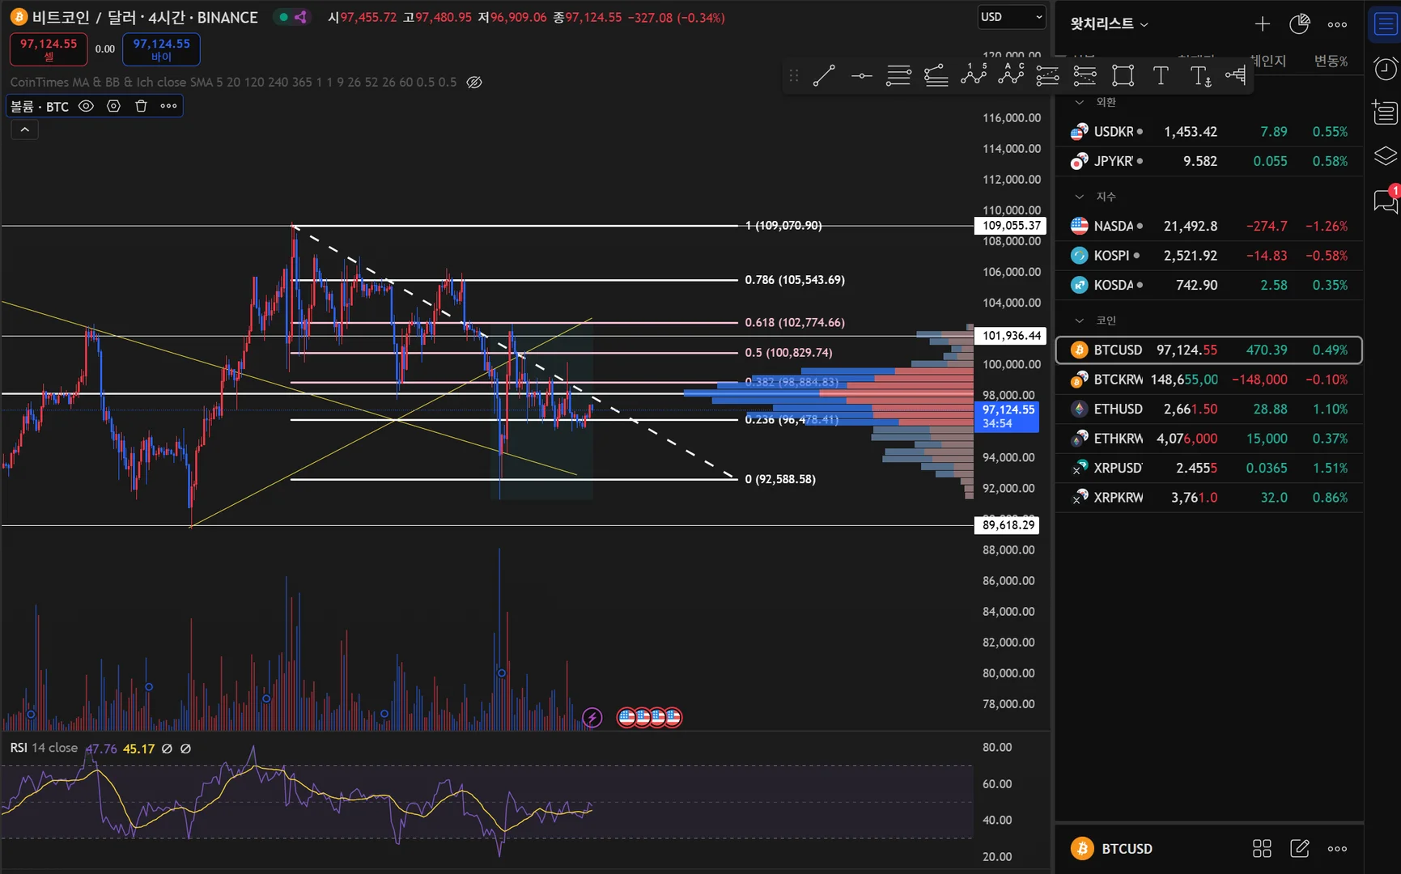
Task: Select the NASDAQ row in watchlist
Action: click(x=1209, y=226)
